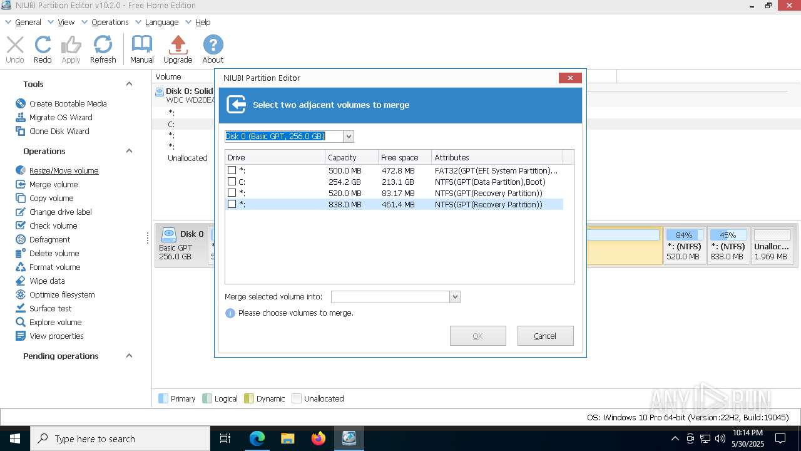Click the Attributes column header

point(497,157)
